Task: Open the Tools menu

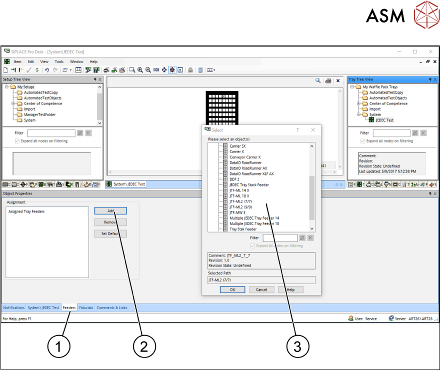Action: tap(59, 61)
